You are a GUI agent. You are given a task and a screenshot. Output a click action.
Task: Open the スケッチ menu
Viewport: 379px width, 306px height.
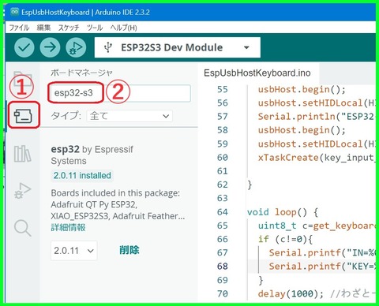[69, 28]
